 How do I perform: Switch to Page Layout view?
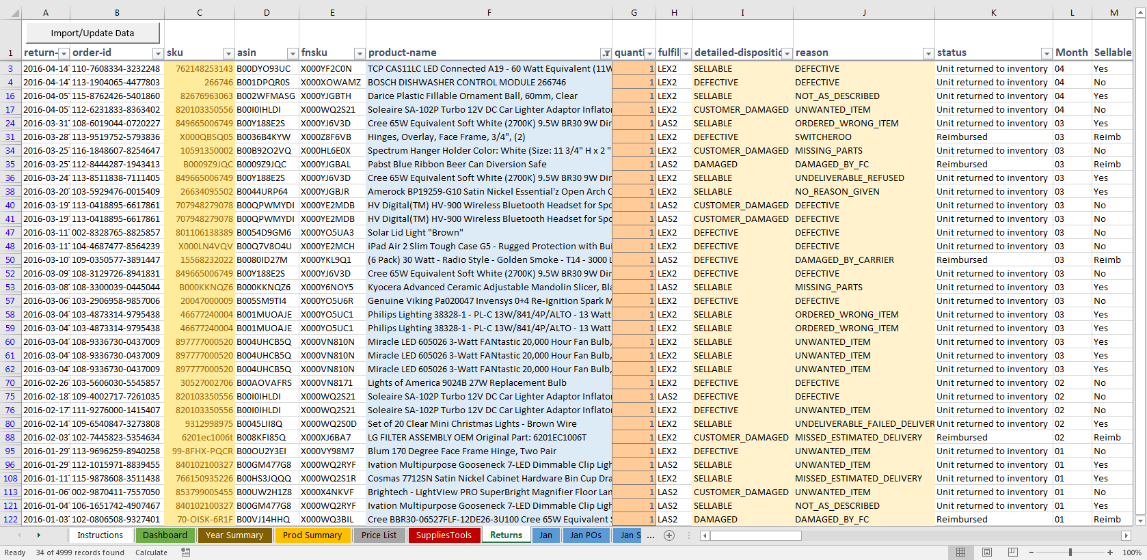pyautogui.click(x=986, y=552)
